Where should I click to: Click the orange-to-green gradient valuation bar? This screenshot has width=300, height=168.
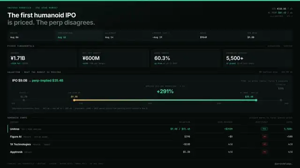(165, 100)
